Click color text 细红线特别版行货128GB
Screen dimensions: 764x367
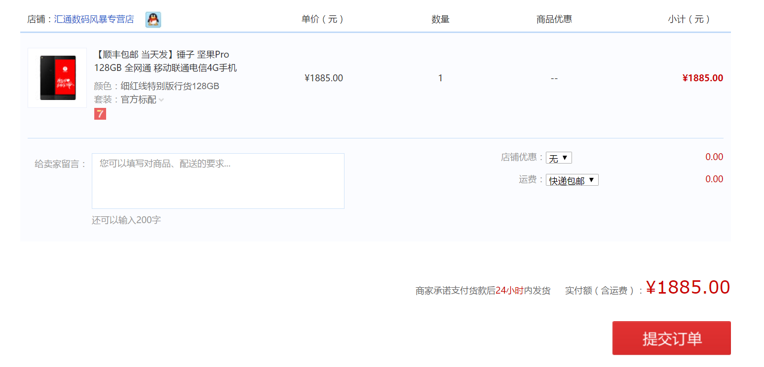click(170, 86)
